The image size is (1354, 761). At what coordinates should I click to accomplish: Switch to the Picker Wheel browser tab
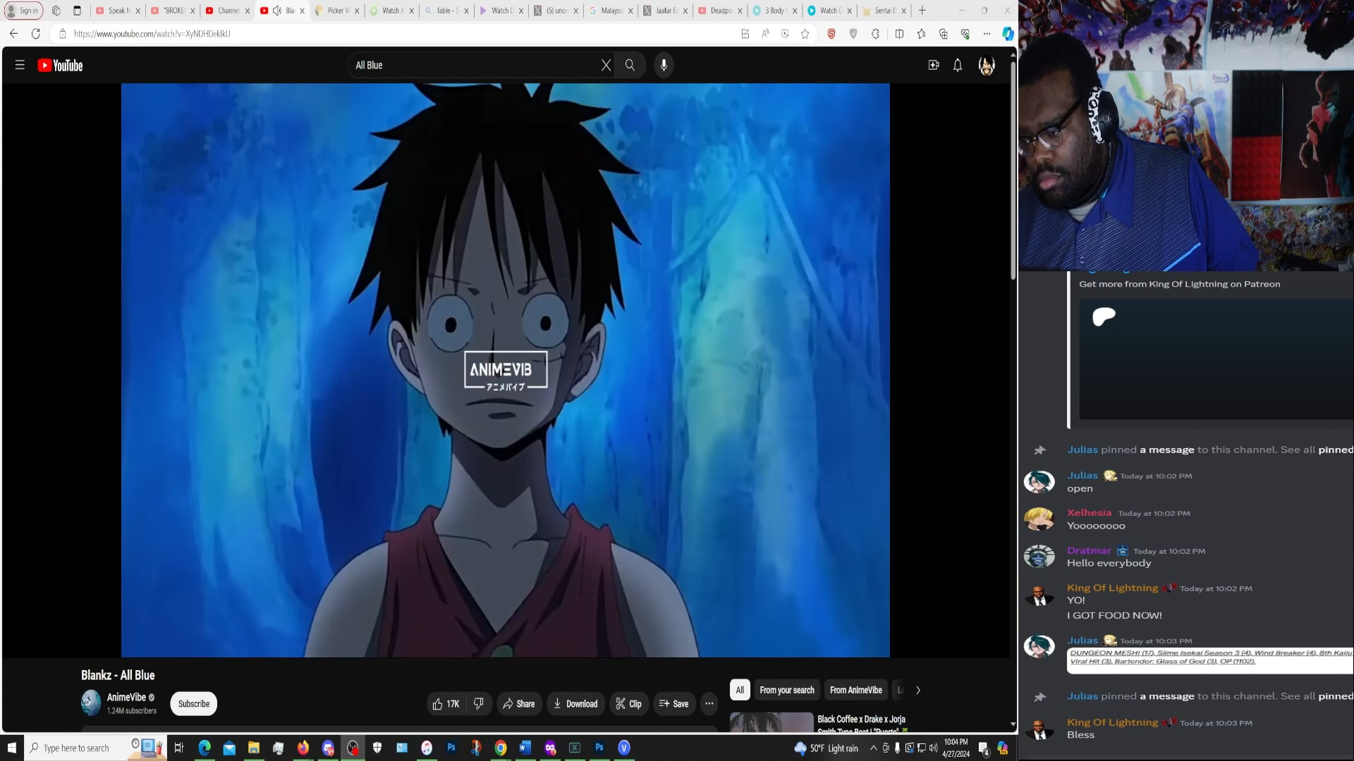click(x=336, y=11)
